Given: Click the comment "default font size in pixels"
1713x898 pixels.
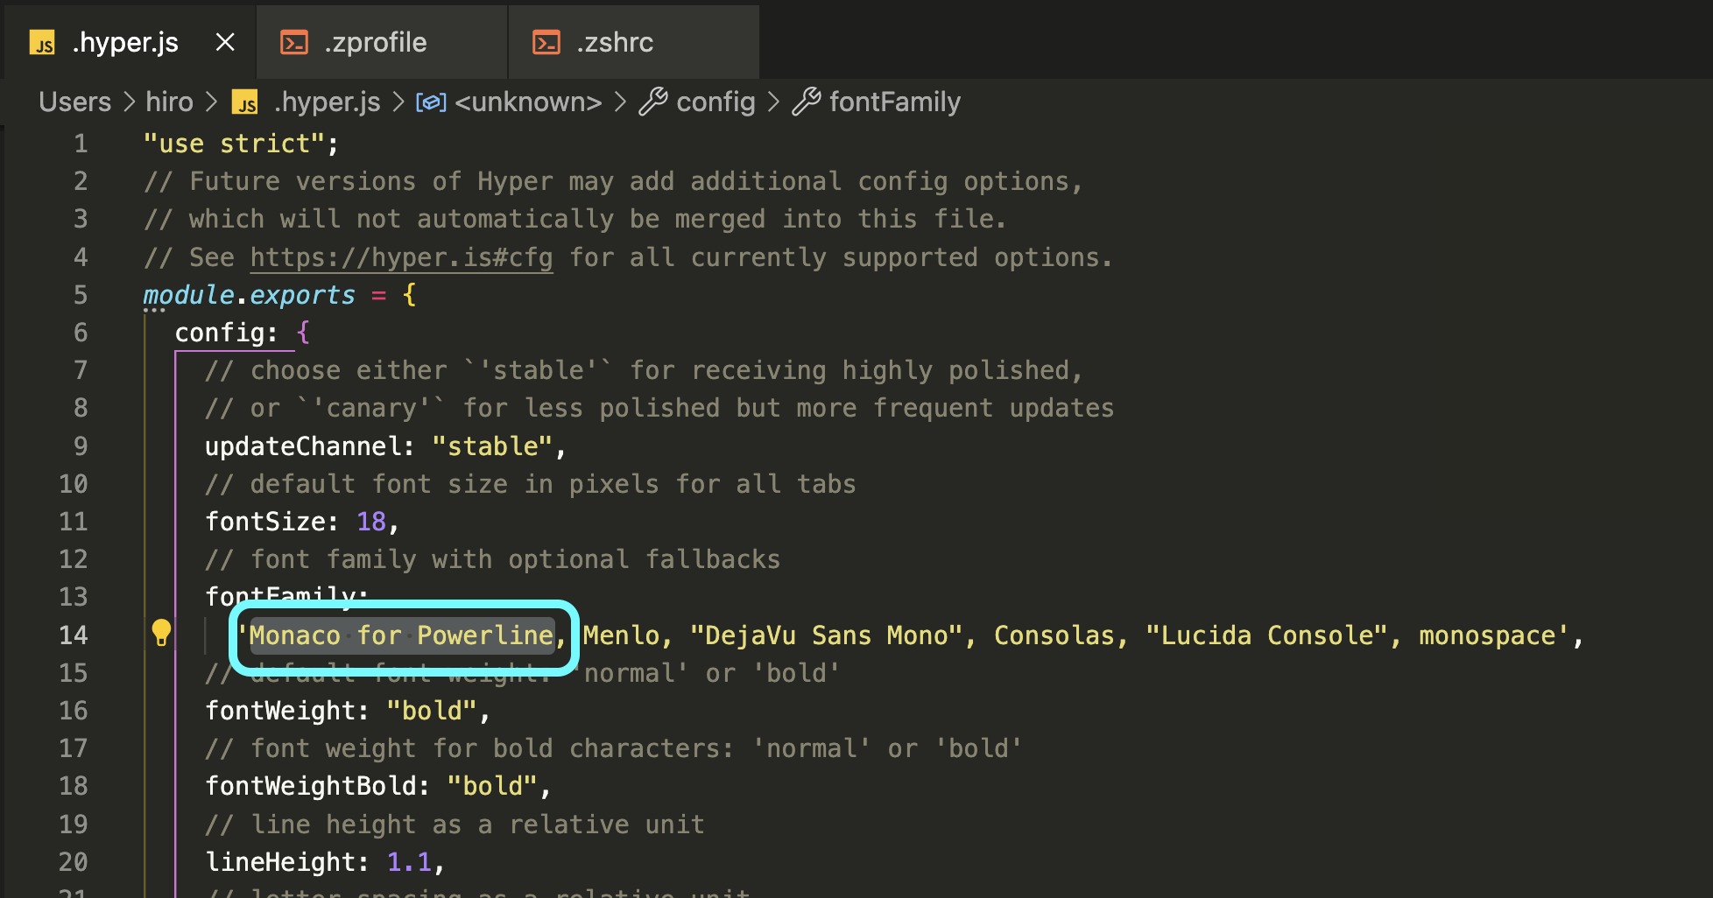Looking at the screenshot, I should 531,484.
